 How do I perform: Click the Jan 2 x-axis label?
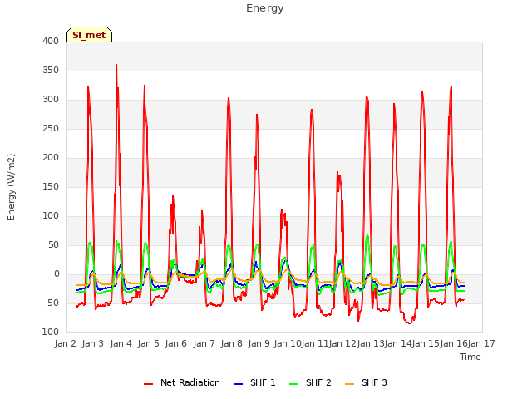click(65, 343)
